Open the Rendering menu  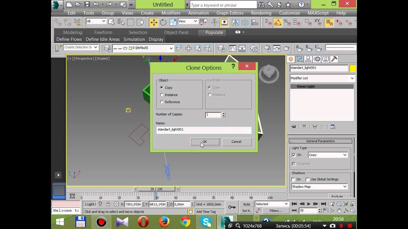(261, 13)
